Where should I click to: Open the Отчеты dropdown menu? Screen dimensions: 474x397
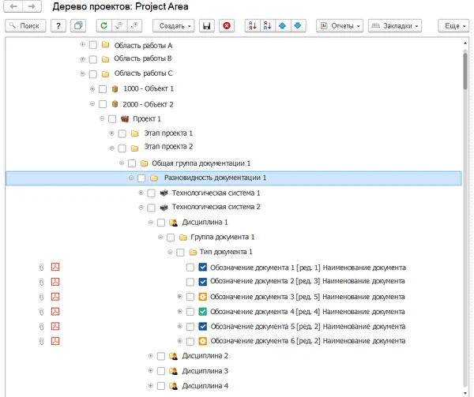[340, 26]
